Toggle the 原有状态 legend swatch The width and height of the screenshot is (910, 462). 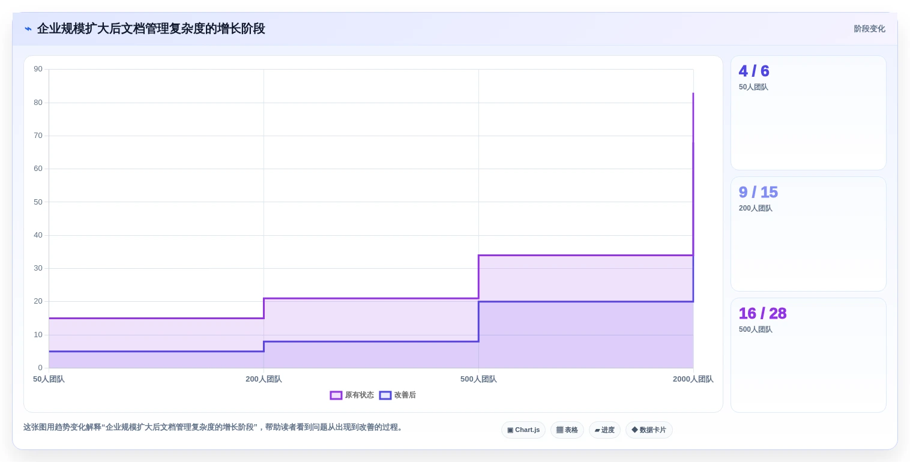pyautogui.click(x=336, y=395)
